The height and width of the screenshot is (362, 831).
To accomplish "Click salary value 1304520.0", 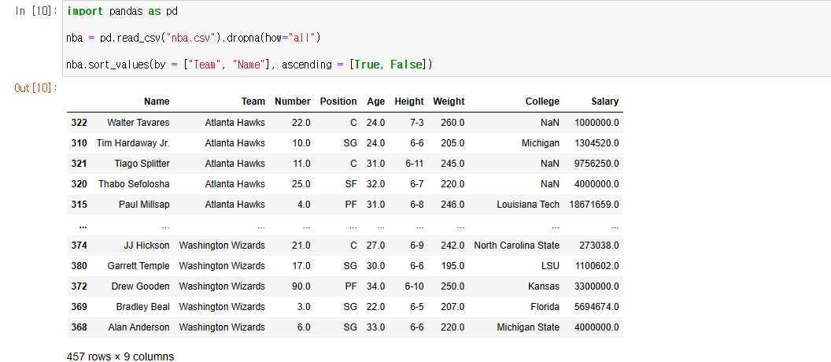I will click(x=596, y=143).
